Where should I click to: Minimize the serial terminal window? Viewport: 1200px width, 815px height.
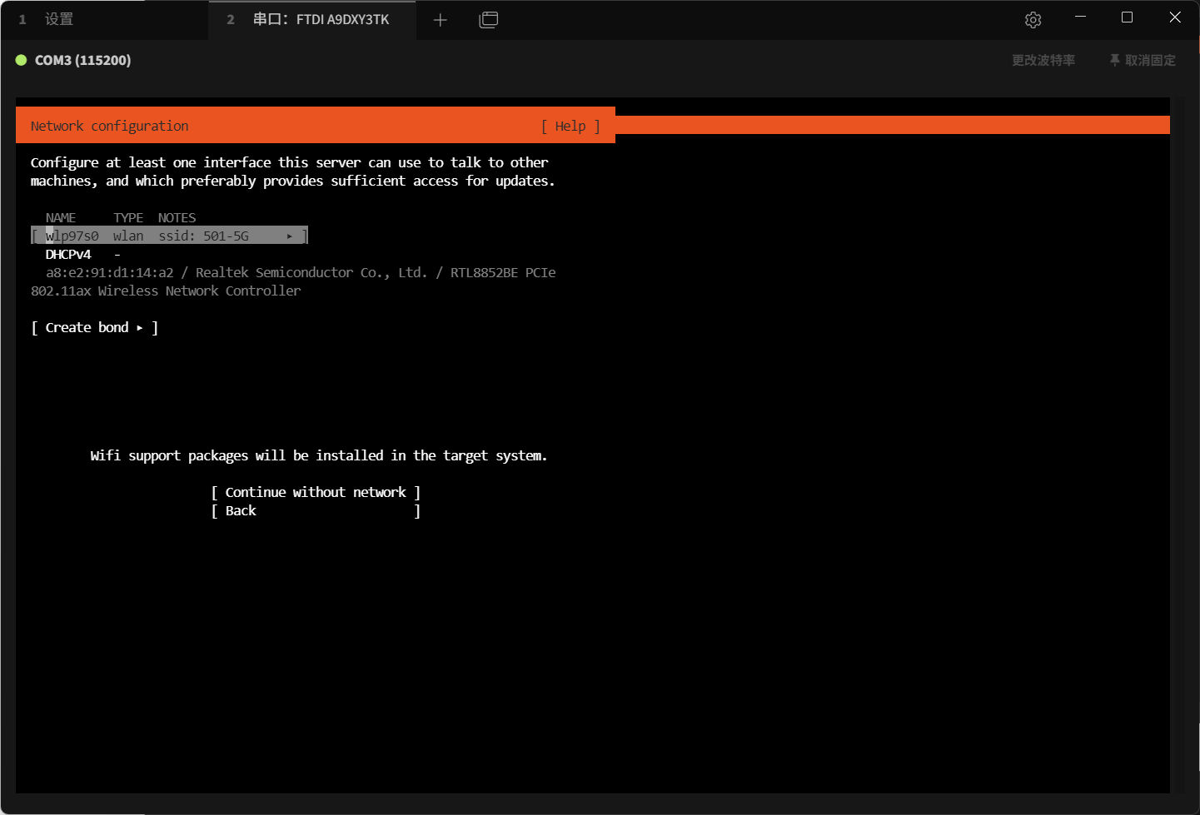point(1080,17)
